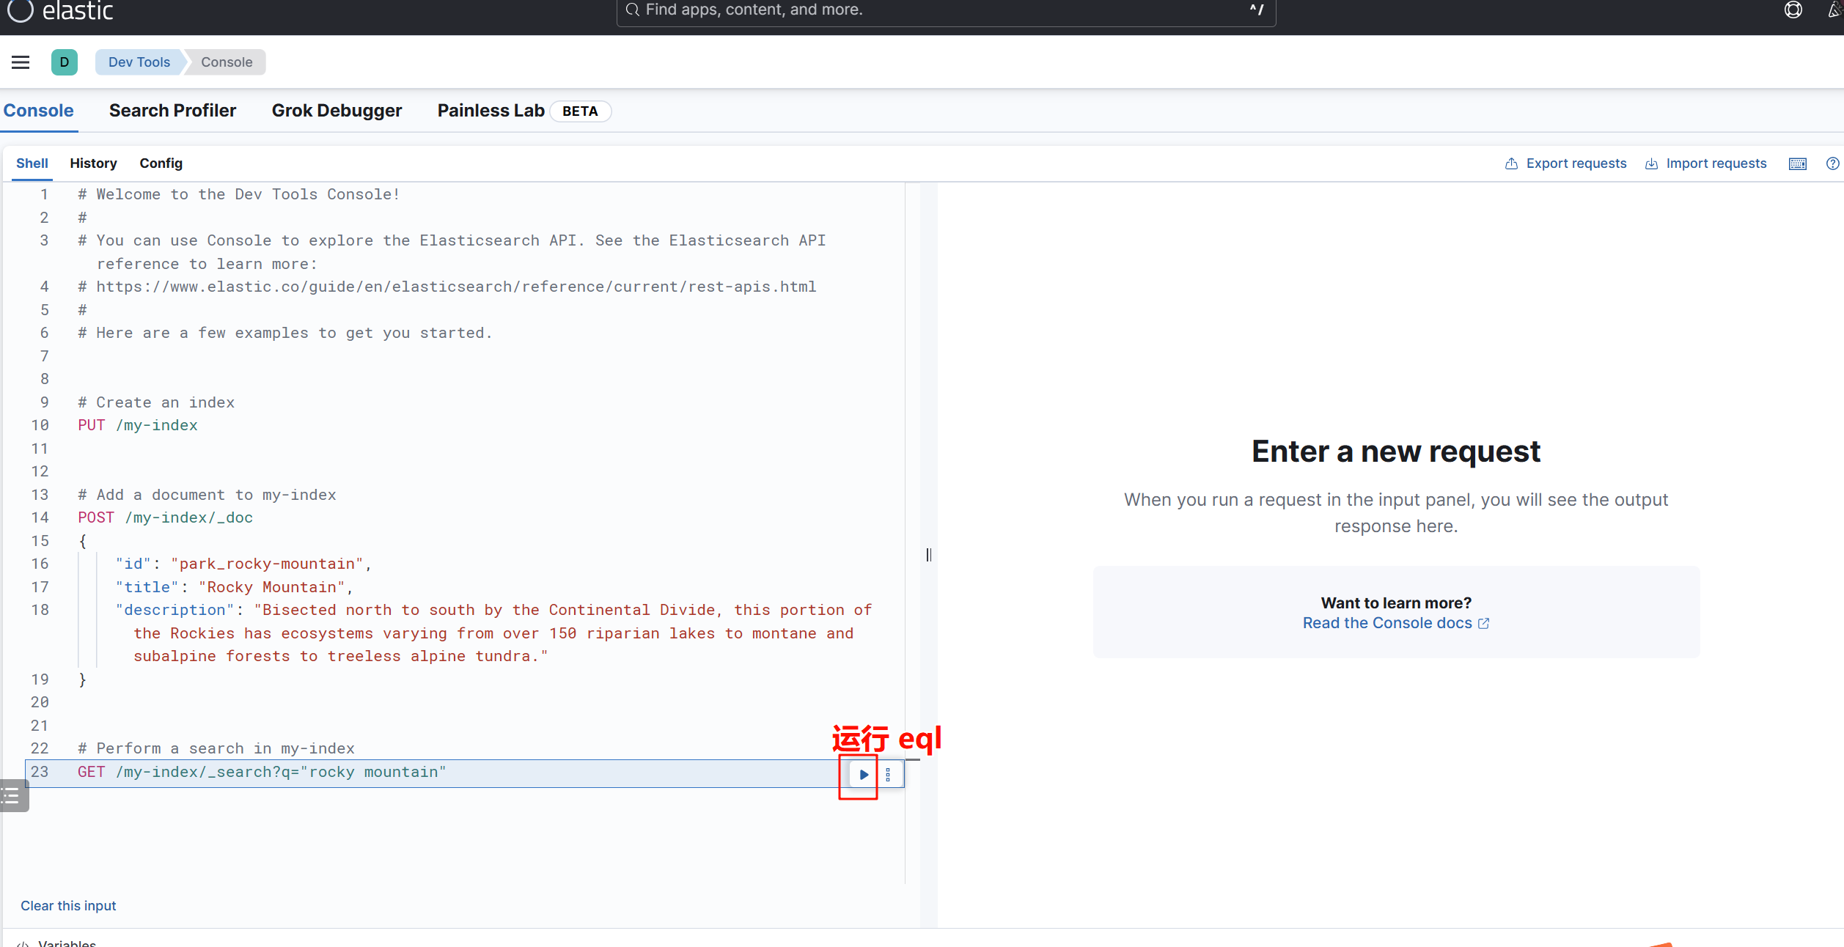1844x947 pixels.
Task: Open the Config tab
Action: [x=161, y=163]
